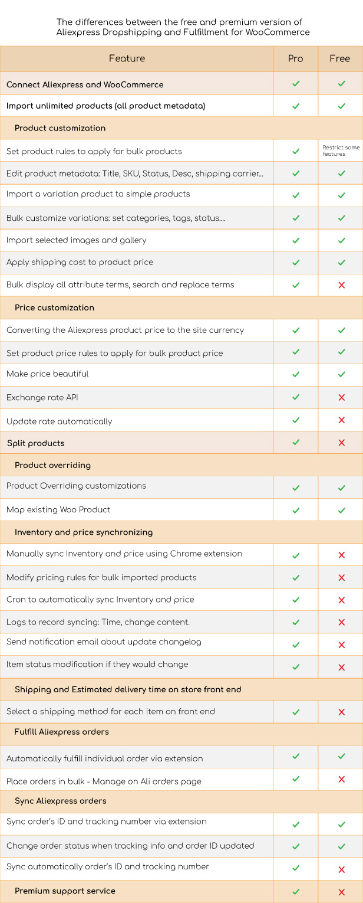
Task: Click the Free red cross for Split products
Action: [341, 443]
